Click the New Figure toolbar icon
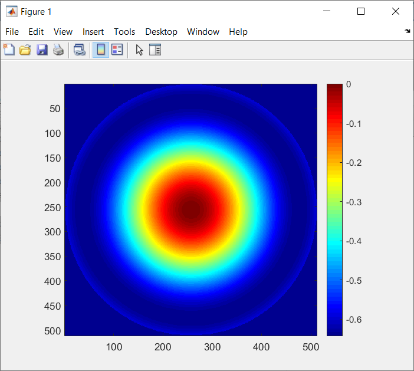The height and width of the screenshot is (371, 414). tap(9, 50)
